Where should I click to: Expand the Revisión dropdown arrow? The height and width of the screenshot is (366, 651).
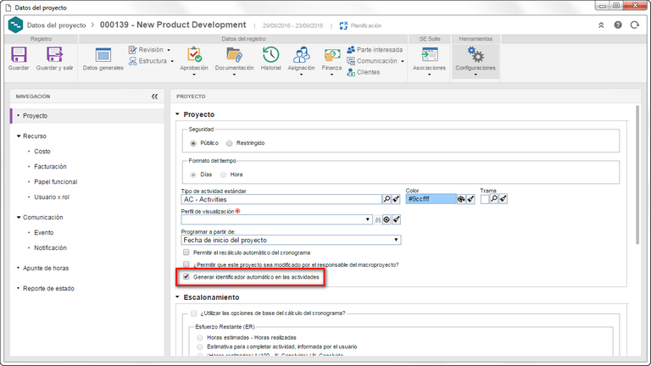169,50
